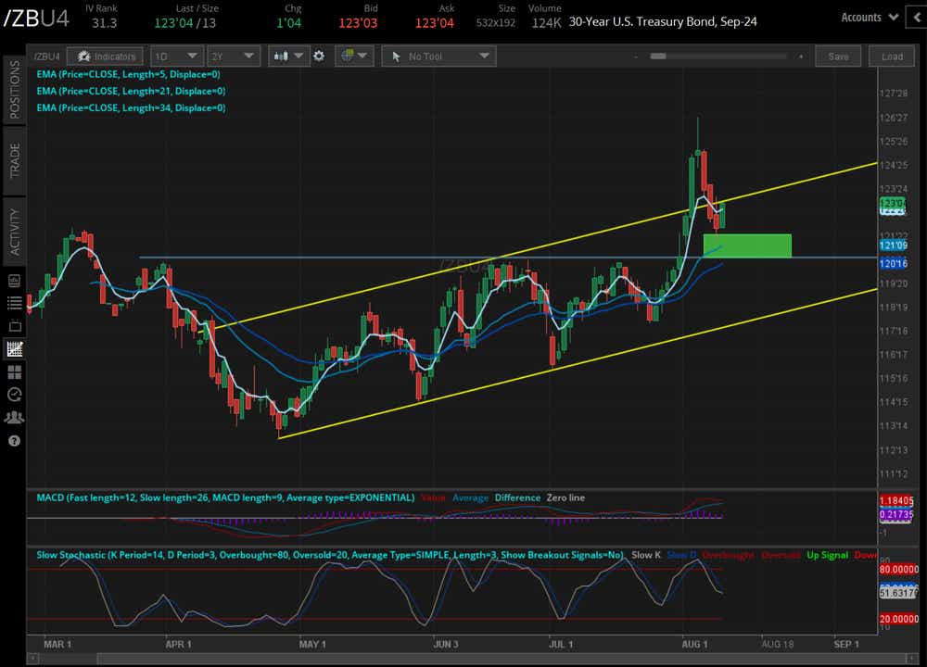927x667 pixels.
Task: Open the No Tool drawing dropdown
Action: (x=438, y=57)
